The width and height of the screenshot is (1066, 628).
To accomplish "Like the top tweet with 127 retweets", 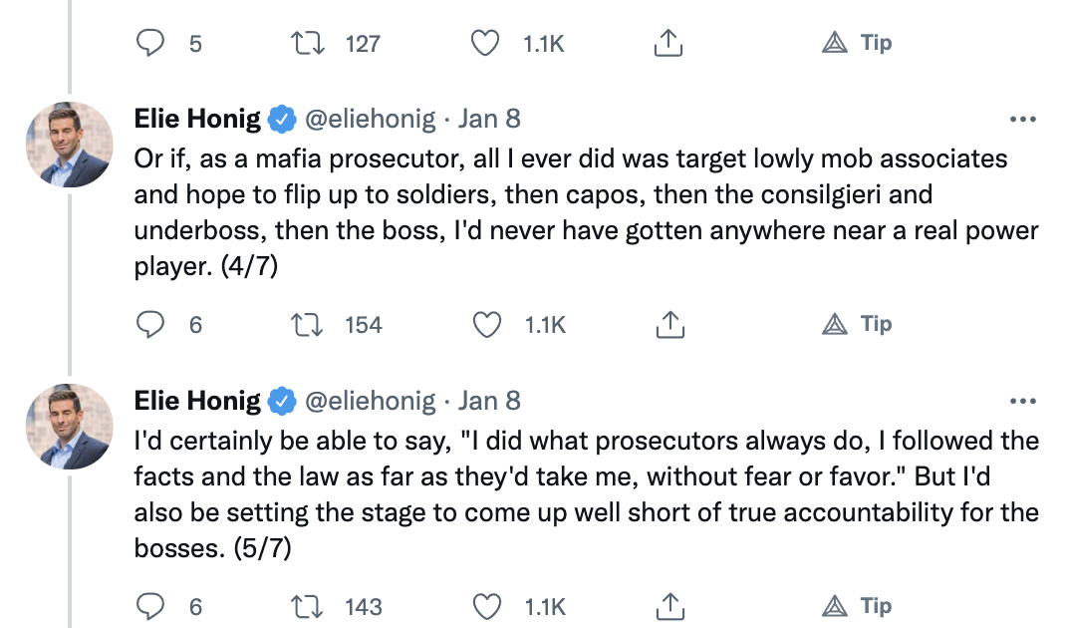I will (486, 43).
